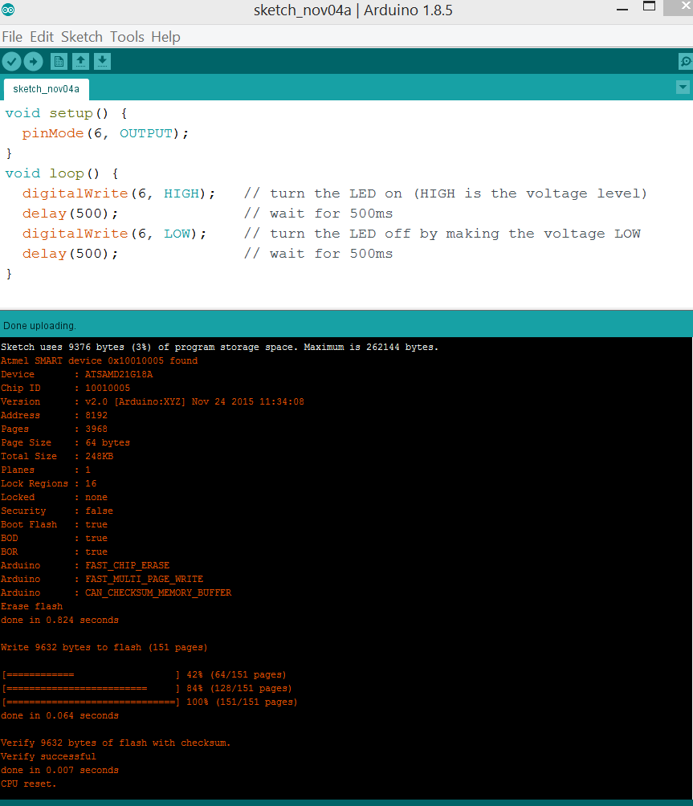The image size is (693, 806).
Task: Click the Verify checkmark icon to compile
Action: click(11, 61)
